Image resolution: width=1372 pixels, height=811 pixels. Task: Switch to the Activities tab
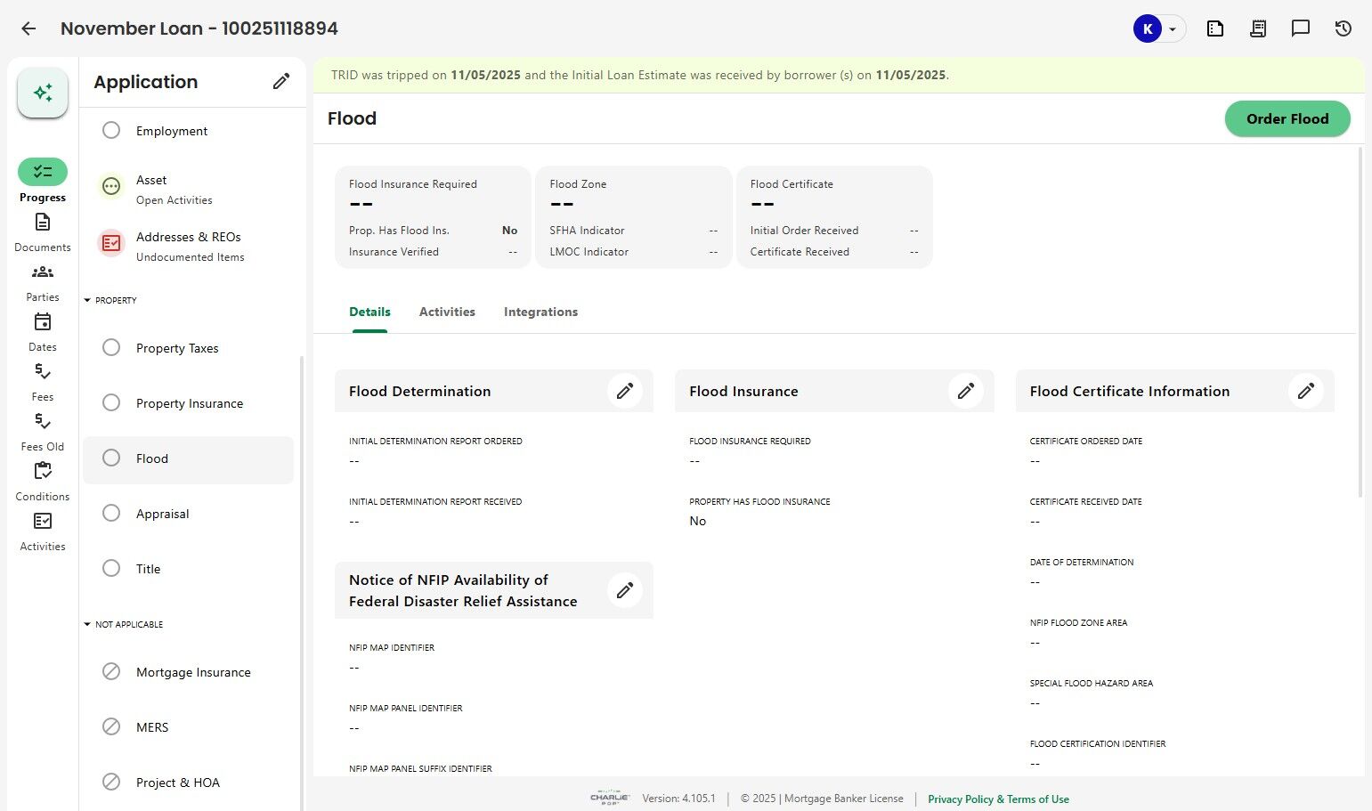click(447, 312)
